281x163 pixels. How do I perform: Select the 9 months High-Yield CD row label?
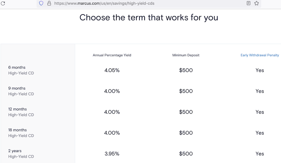click(21, 91)
